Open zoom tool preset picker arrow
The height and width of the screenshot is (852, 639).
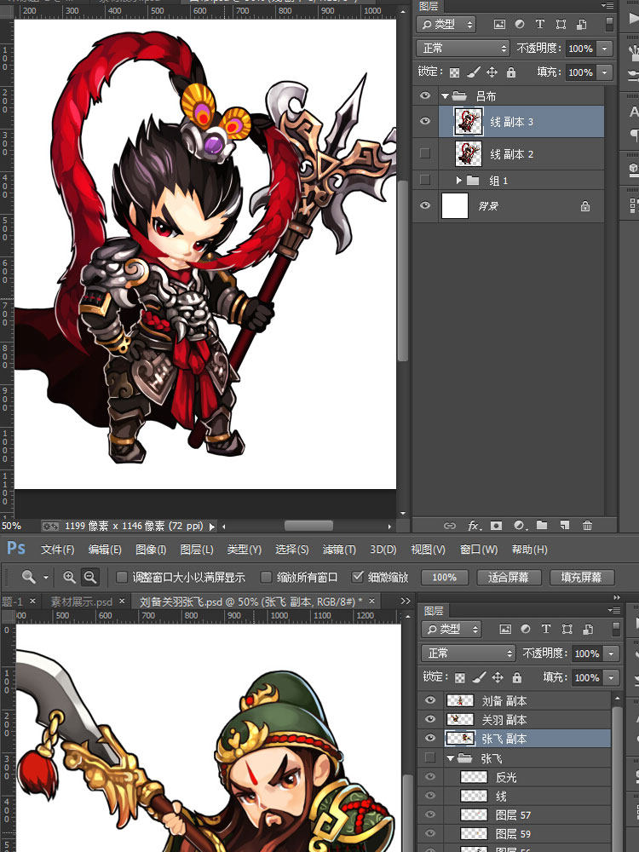coord(46,578)
